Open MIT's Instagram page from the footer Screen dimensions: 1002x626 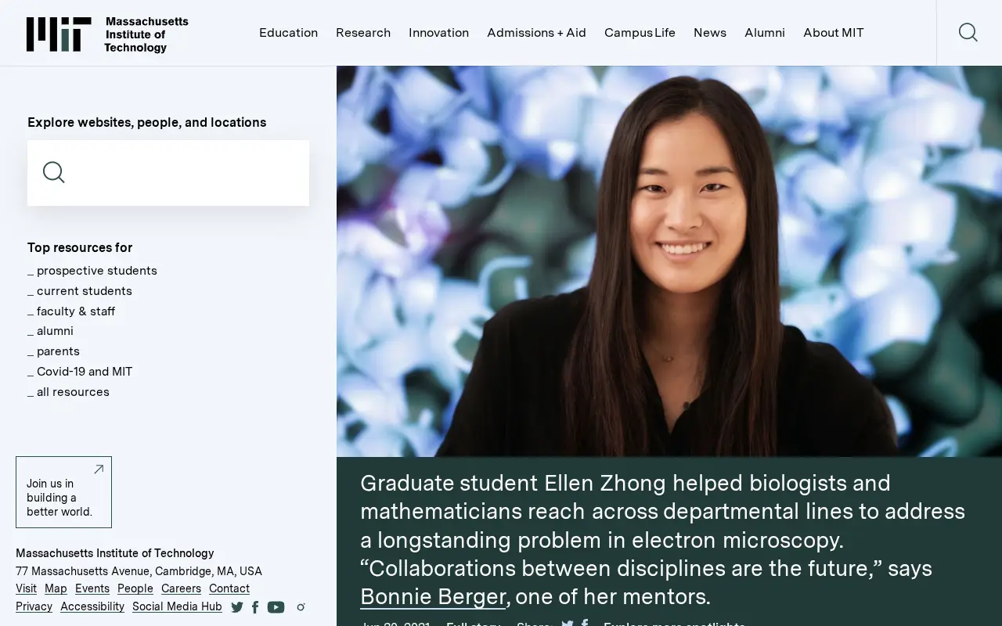point(301,607)
